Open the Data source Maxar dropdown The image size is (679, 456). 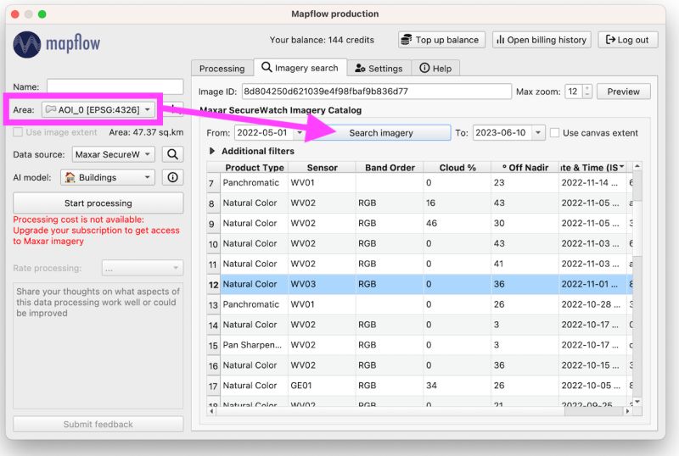[x=114, y=154]
